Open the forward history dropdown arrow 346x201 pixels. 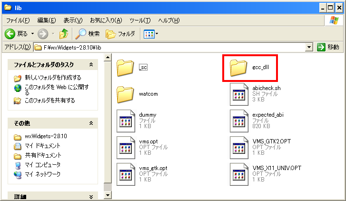(53, 34)
